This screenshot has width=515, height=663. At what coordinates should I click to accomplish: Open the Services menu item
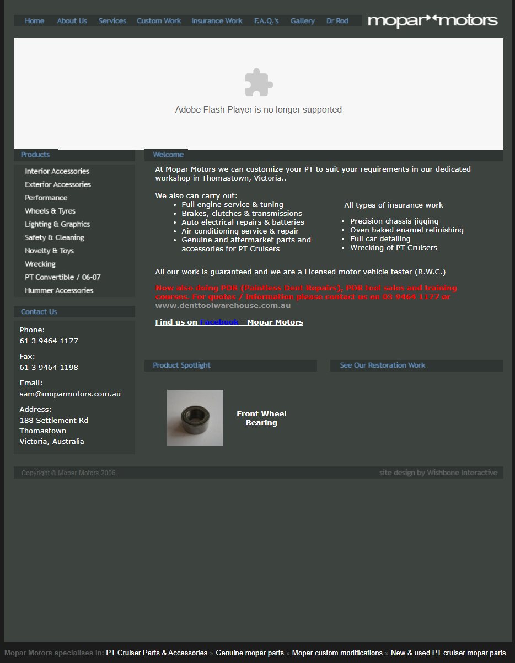point(112,21)
